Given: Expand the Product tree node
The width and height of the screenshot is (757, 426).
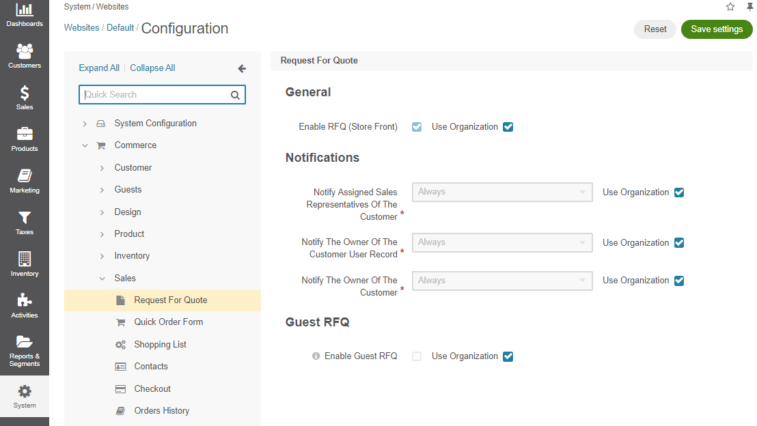Looking at the screenshot, I should pyautogui.click(x=102, y=234).
